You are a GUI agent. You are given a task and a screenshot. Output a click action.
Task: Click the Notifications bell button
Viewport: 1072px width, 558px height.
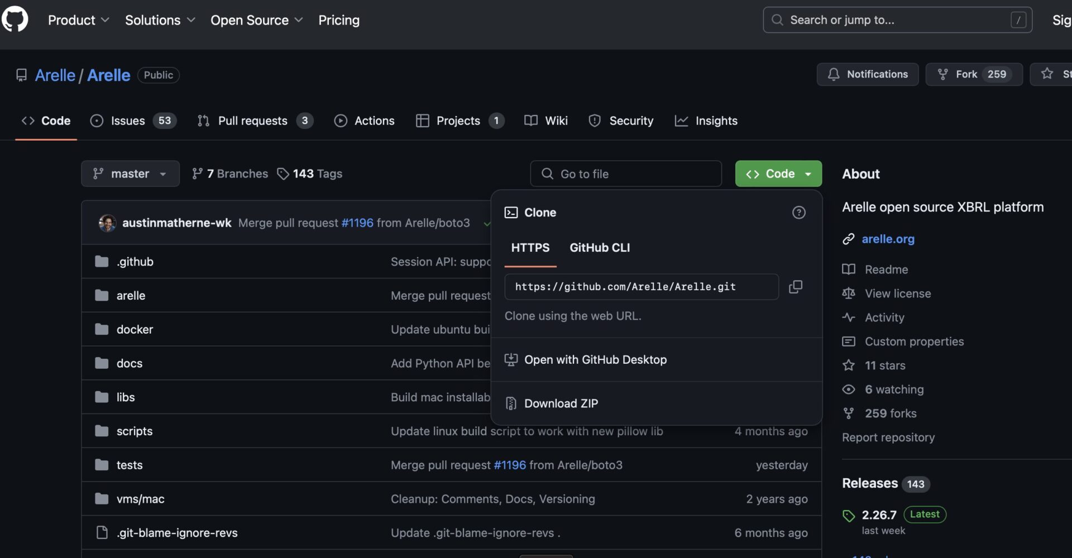[x=867, y=74]
